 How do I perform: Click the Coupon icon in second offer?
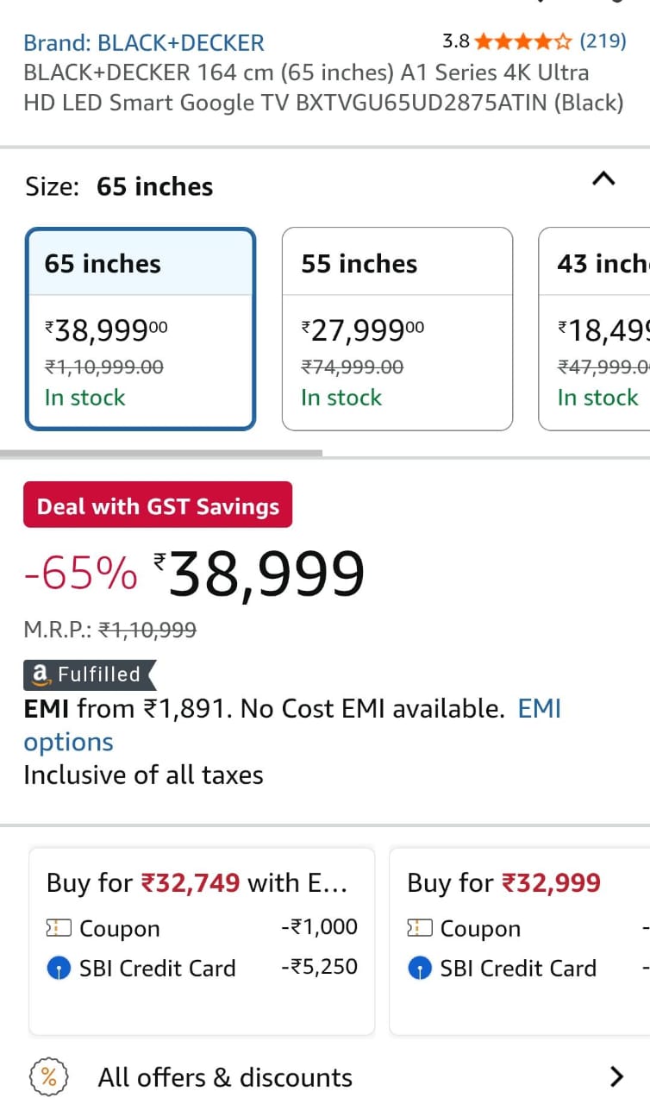coord(420,928)
